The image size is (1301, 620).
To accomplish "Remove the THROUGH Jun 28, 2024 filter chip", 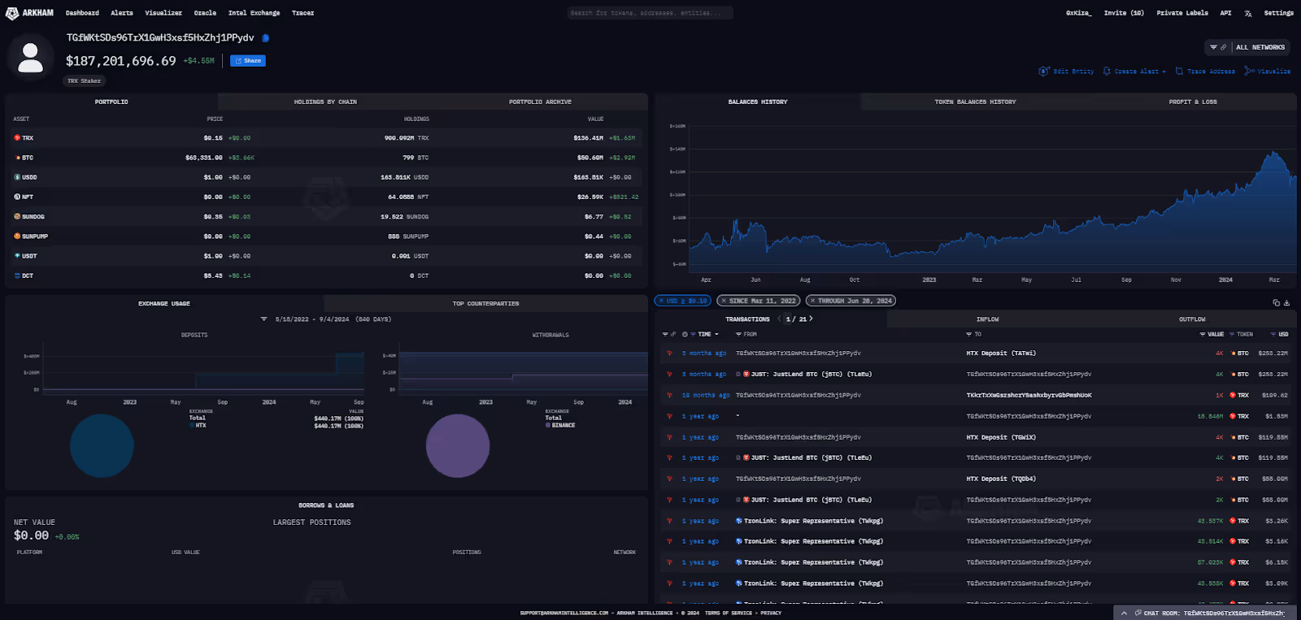I will coord(812,301).
